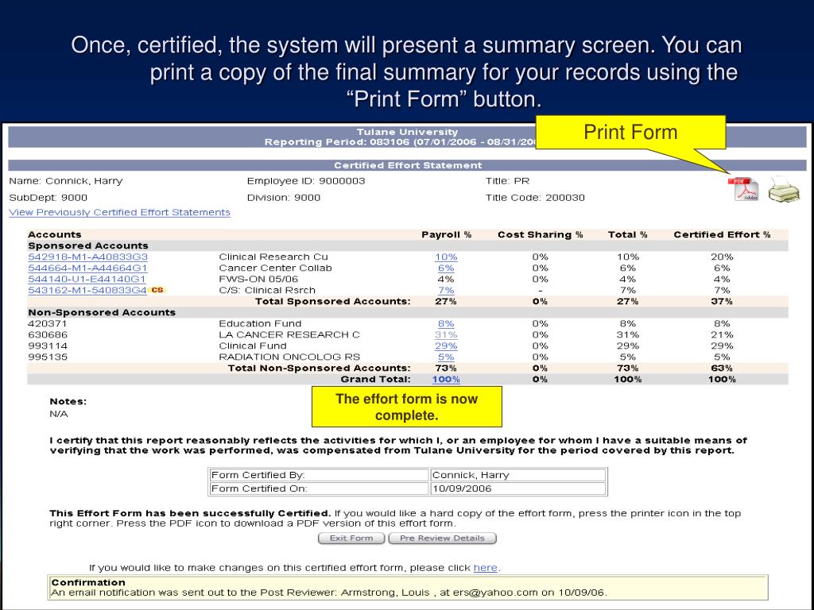The width and height of the screenshot is (814, 610).
Task: Open account 544664-M1-A44664G1
Action: point(87,268)
